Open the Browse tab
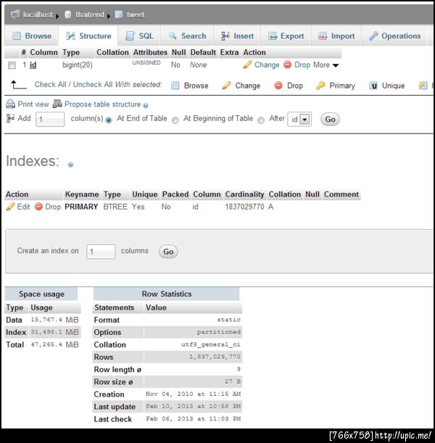Screen dimensions: 435x443 tap(32, 36)
